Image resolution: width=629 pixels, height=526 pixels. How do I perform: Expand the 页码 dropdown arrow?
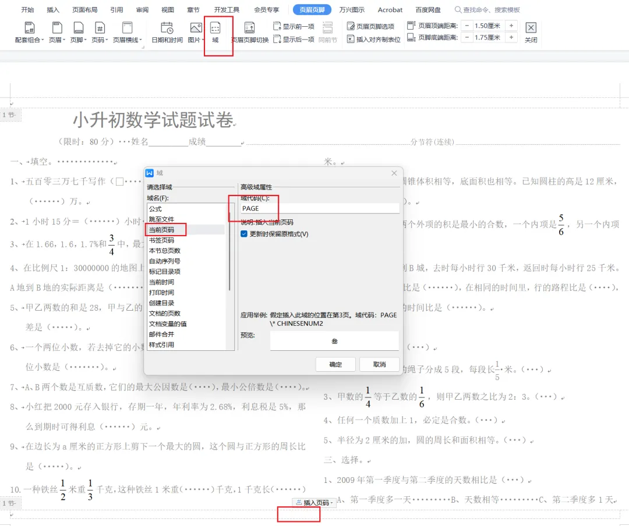point(107,40)
